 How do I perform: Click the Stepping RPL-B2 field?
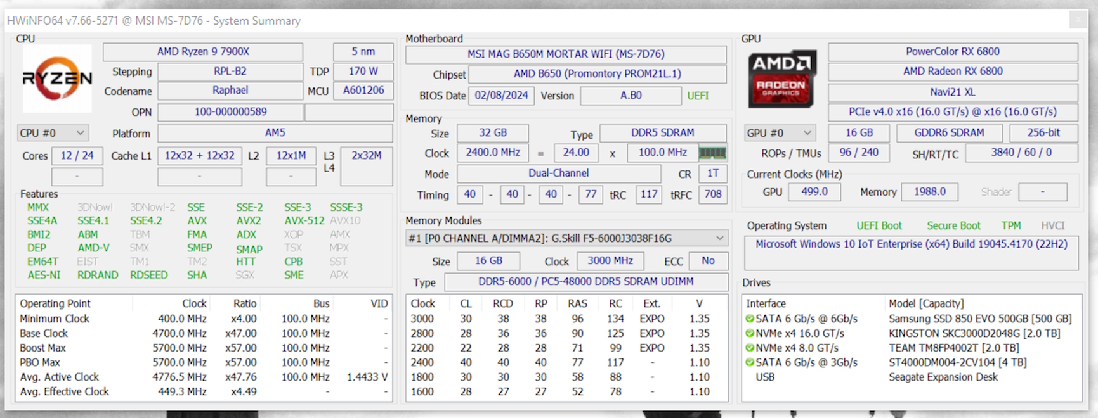(230, 72)
